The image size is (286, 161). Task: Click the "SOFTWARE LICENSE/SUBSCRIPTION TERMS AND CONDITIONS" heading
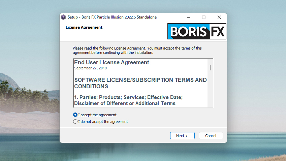coord(140,83)
